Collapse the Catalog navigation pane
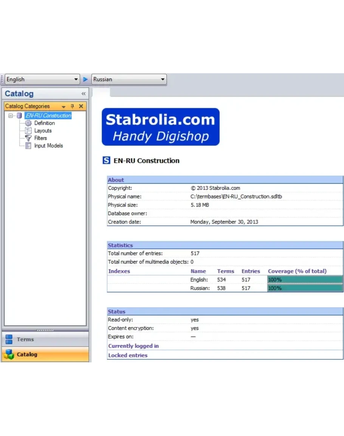344x436 pixels. (84, 94)
